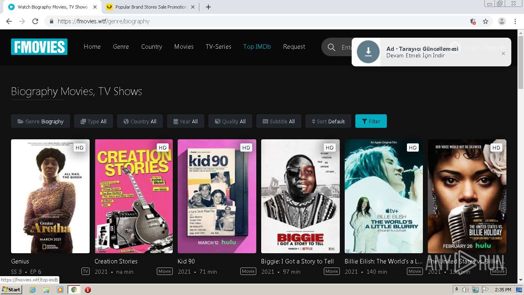Expand the Country All filter
The image size is (524, 295).
click(140, 121)
